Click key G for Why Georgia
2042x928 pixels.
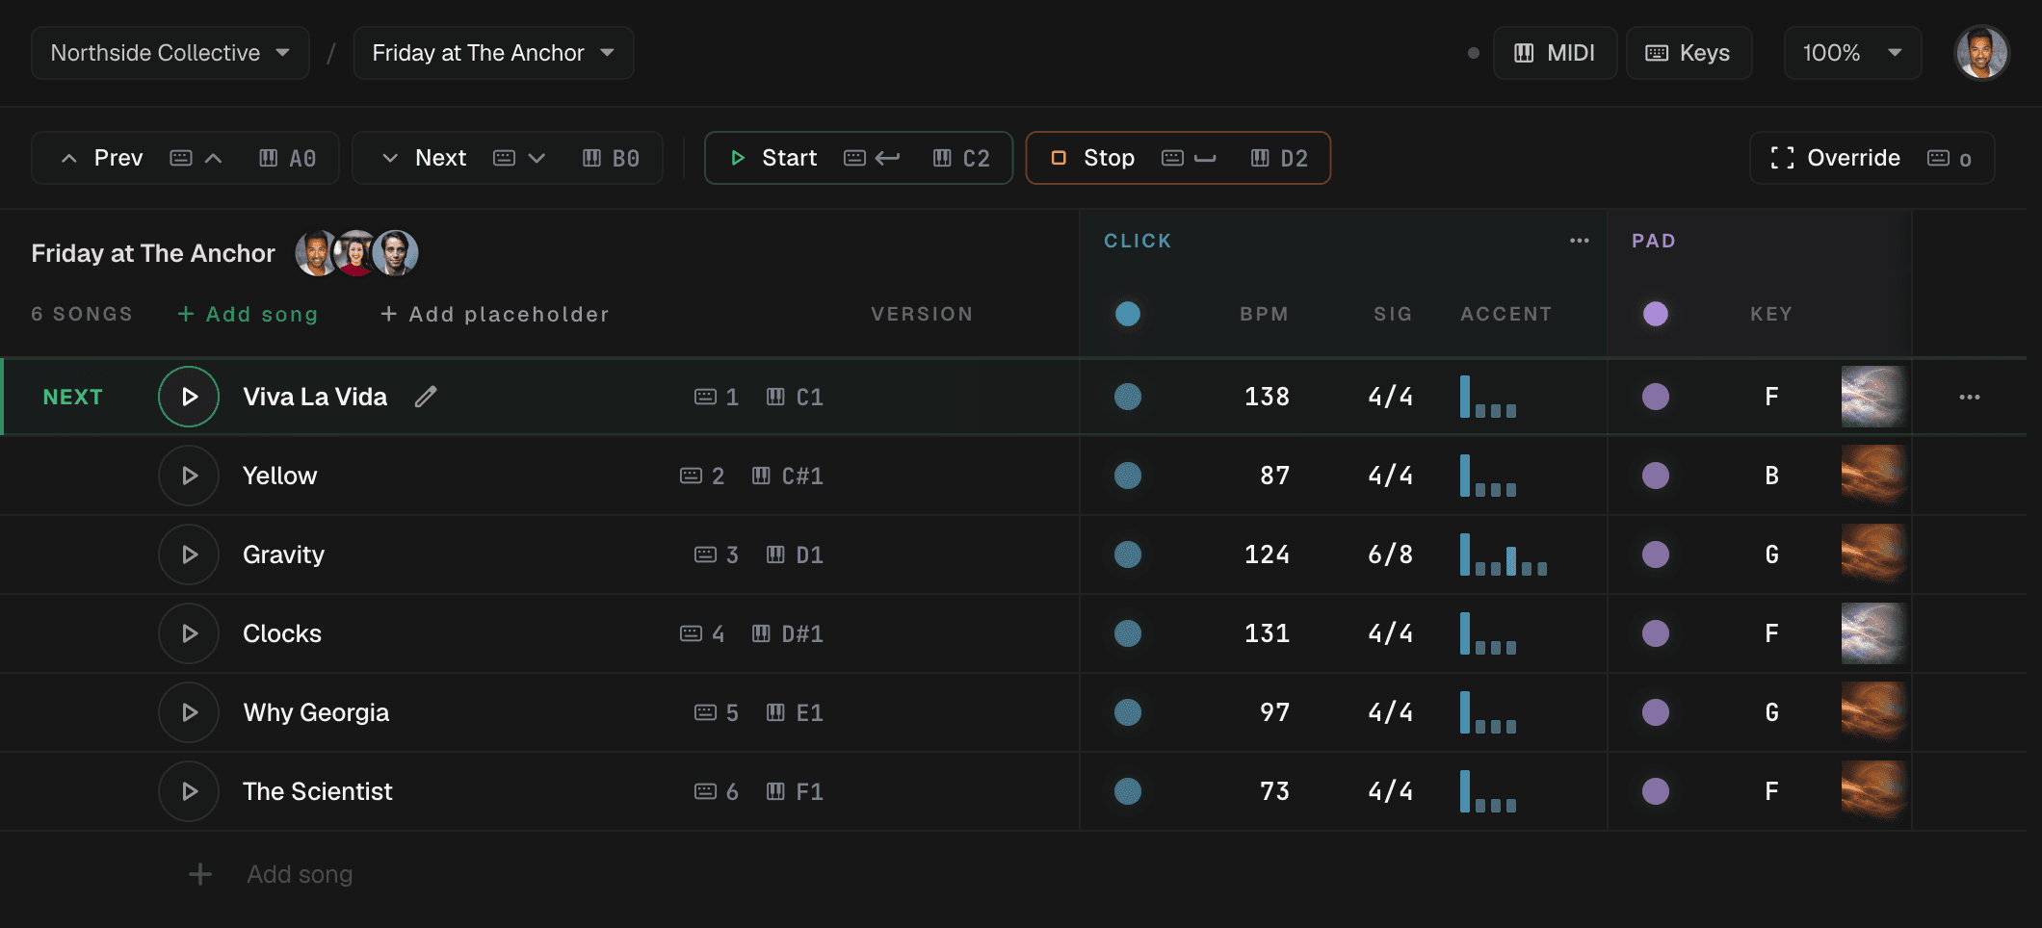coord(1771,712)
